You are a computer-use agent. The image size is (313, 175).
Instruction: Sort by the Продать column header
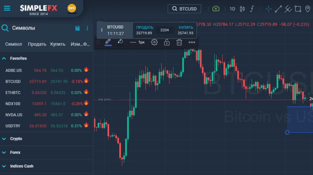pos(37,44)
